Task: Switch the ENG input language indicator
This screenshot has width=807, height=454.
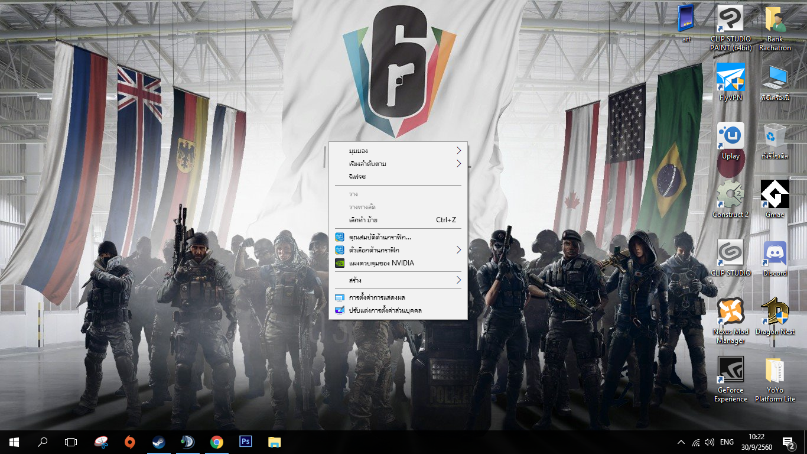Action: pos(727,442)
